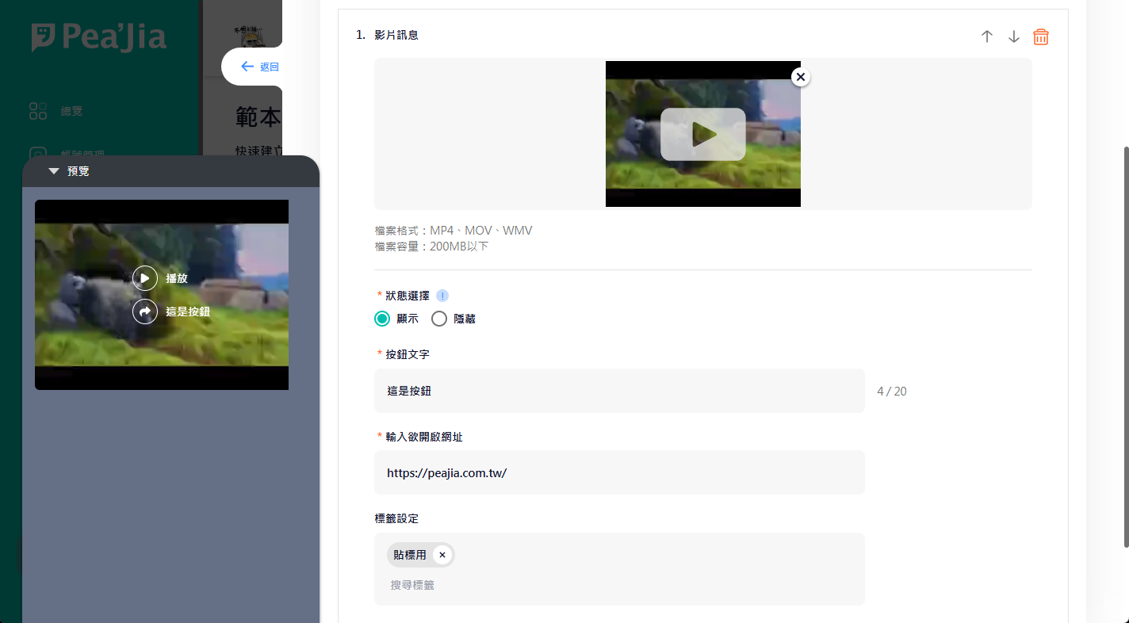Go back with the 返回 button
Image resolution: width=1129 pixels, height=623 pixels.
(259, 67)
